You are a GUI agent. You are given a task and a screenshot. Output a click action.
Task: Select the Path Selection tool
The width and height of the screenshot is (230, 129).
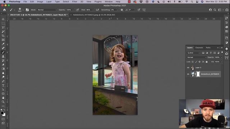[x=3, y=89]
